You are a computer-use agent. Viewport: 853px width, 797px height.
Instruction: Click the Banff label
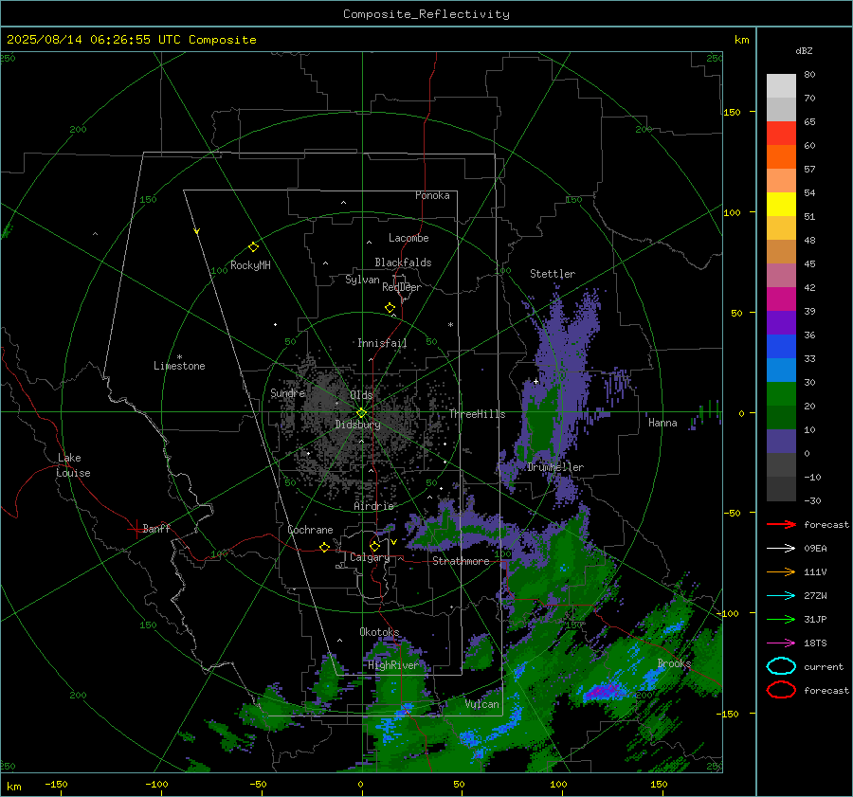coord(156,528)
